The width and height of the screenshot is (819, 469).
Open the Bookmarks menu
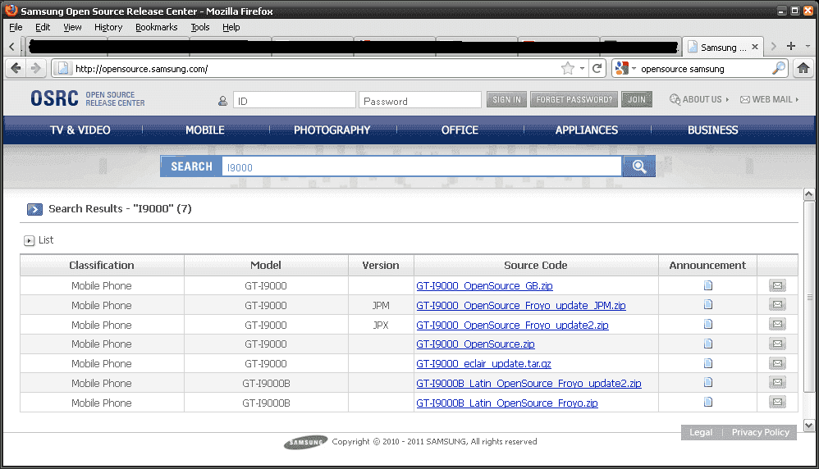point(156,27)
